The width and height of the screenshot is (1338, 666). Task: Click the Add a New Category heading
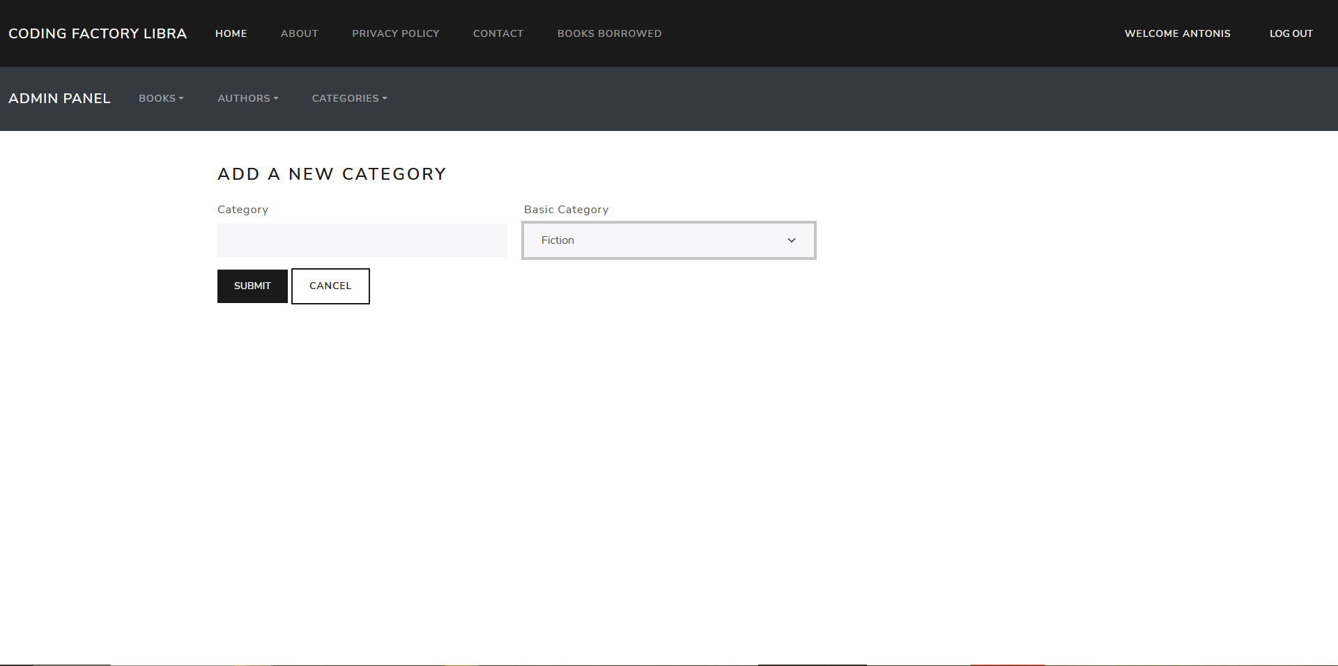pyautogui.click(x=332, y=174)
